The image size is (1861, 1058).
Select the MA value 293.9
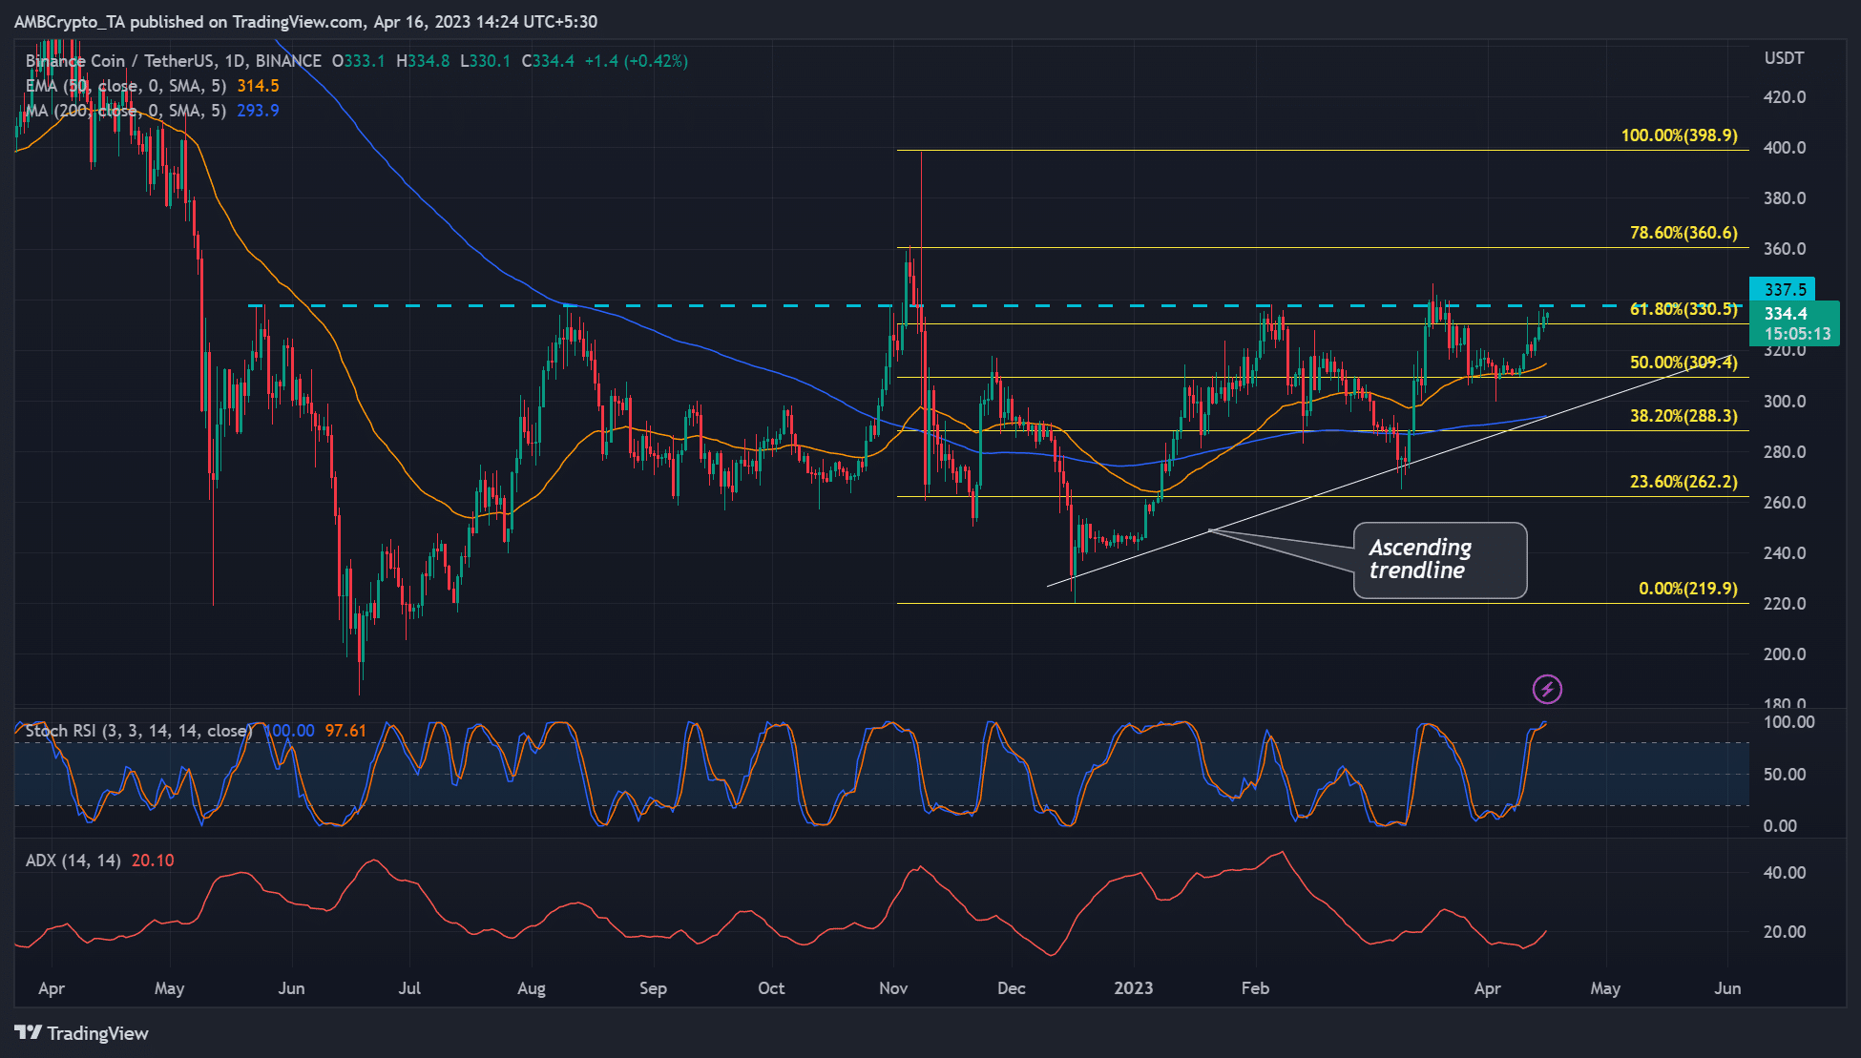(259, 111)
